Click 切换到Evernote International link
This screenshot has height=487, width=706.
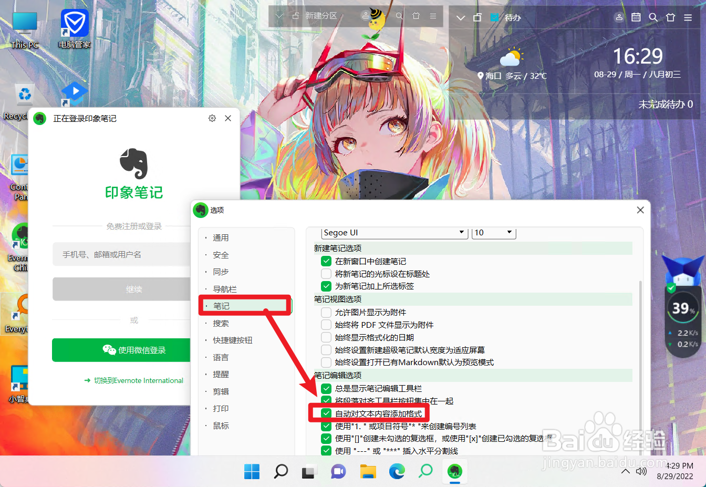pos(134,380)
